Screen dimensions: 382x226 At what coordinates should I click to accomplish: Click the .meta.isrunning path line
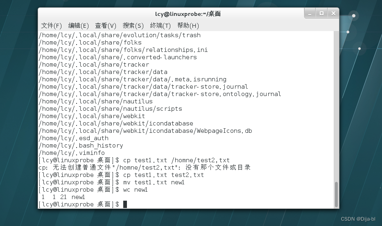[x=133, y=79]
